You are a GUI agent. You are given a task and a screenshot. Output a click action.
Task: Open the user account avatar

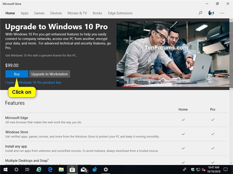211,13
